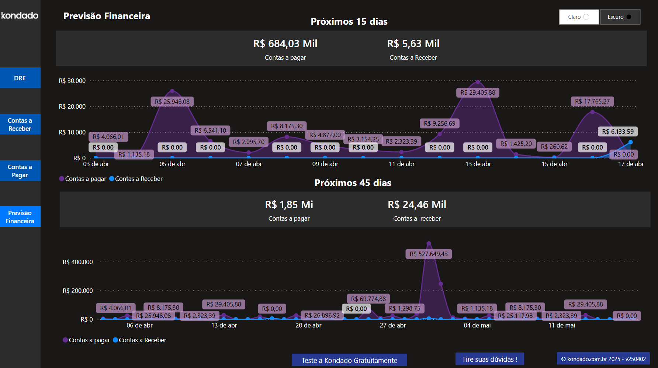Select Contas a Pagar in sidebar
This screenshot has width=658, height=368.
pyautogui.click(x=20, y=171)
